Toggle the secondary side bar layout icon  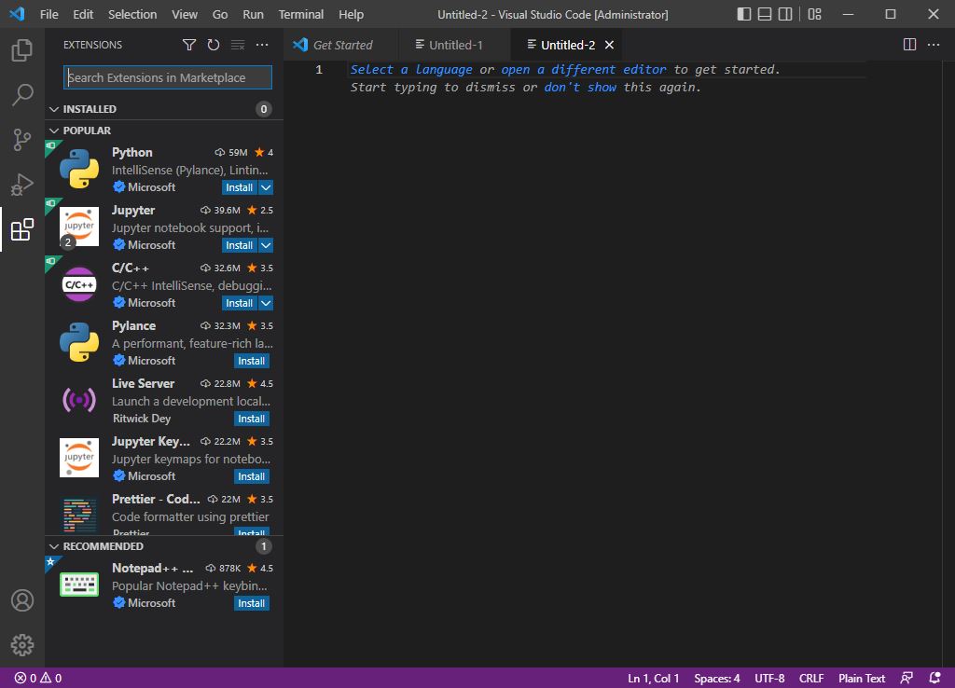(785, 14)
